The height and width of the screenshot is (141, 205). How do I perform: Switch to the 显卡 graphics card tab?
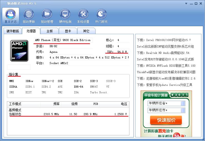click(68, 31)
